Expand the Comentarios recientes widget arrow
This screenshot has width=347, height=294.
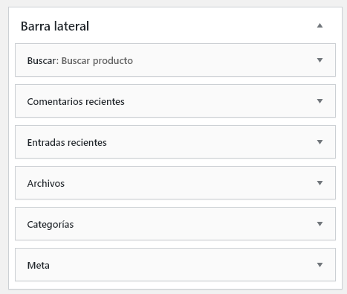(x=320, y=101)
